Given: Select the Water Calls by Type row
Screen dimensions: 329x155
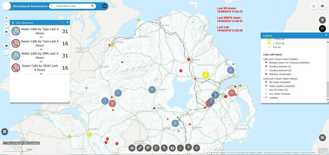Looking at the screenshot, I should 40,31.
